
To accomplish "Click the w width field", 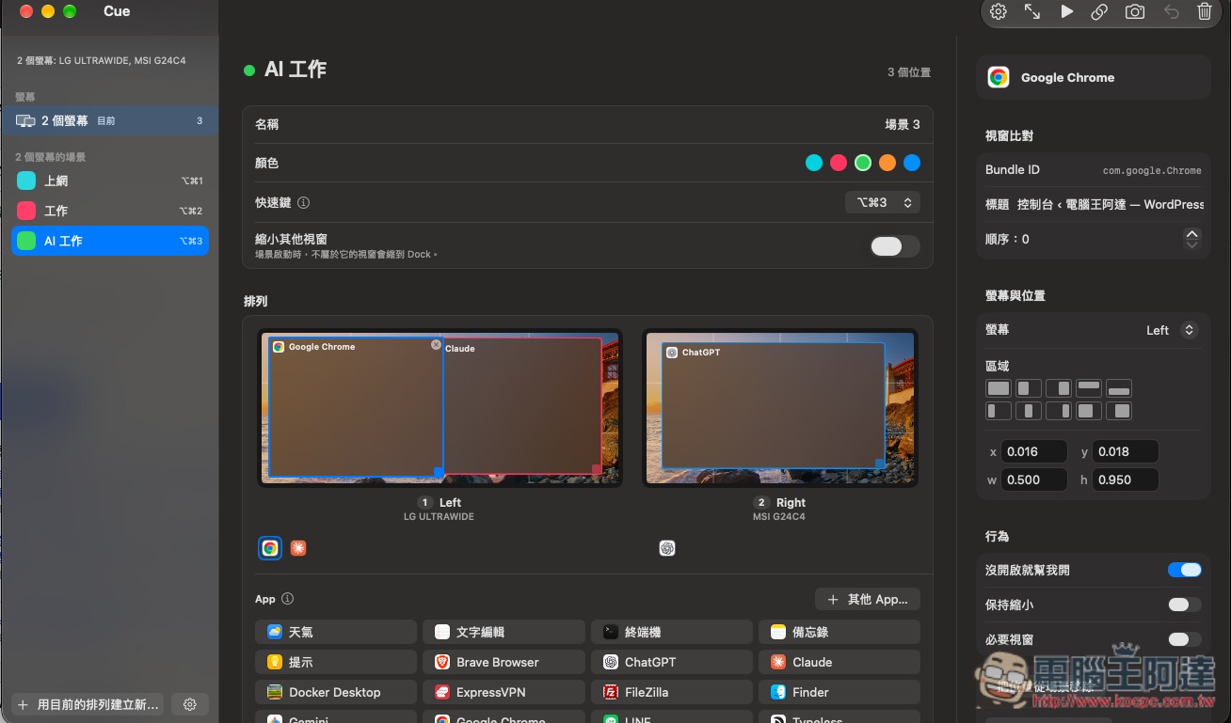I will [1034, 479].
